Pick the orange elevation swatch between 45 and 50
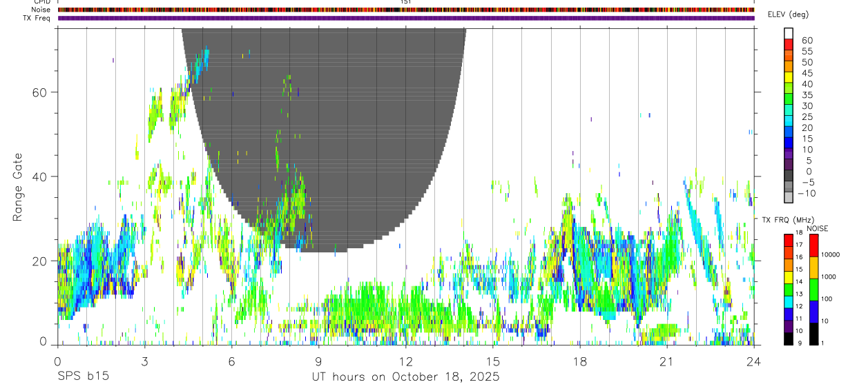This screenshot has height=391, width=848. 789,66
